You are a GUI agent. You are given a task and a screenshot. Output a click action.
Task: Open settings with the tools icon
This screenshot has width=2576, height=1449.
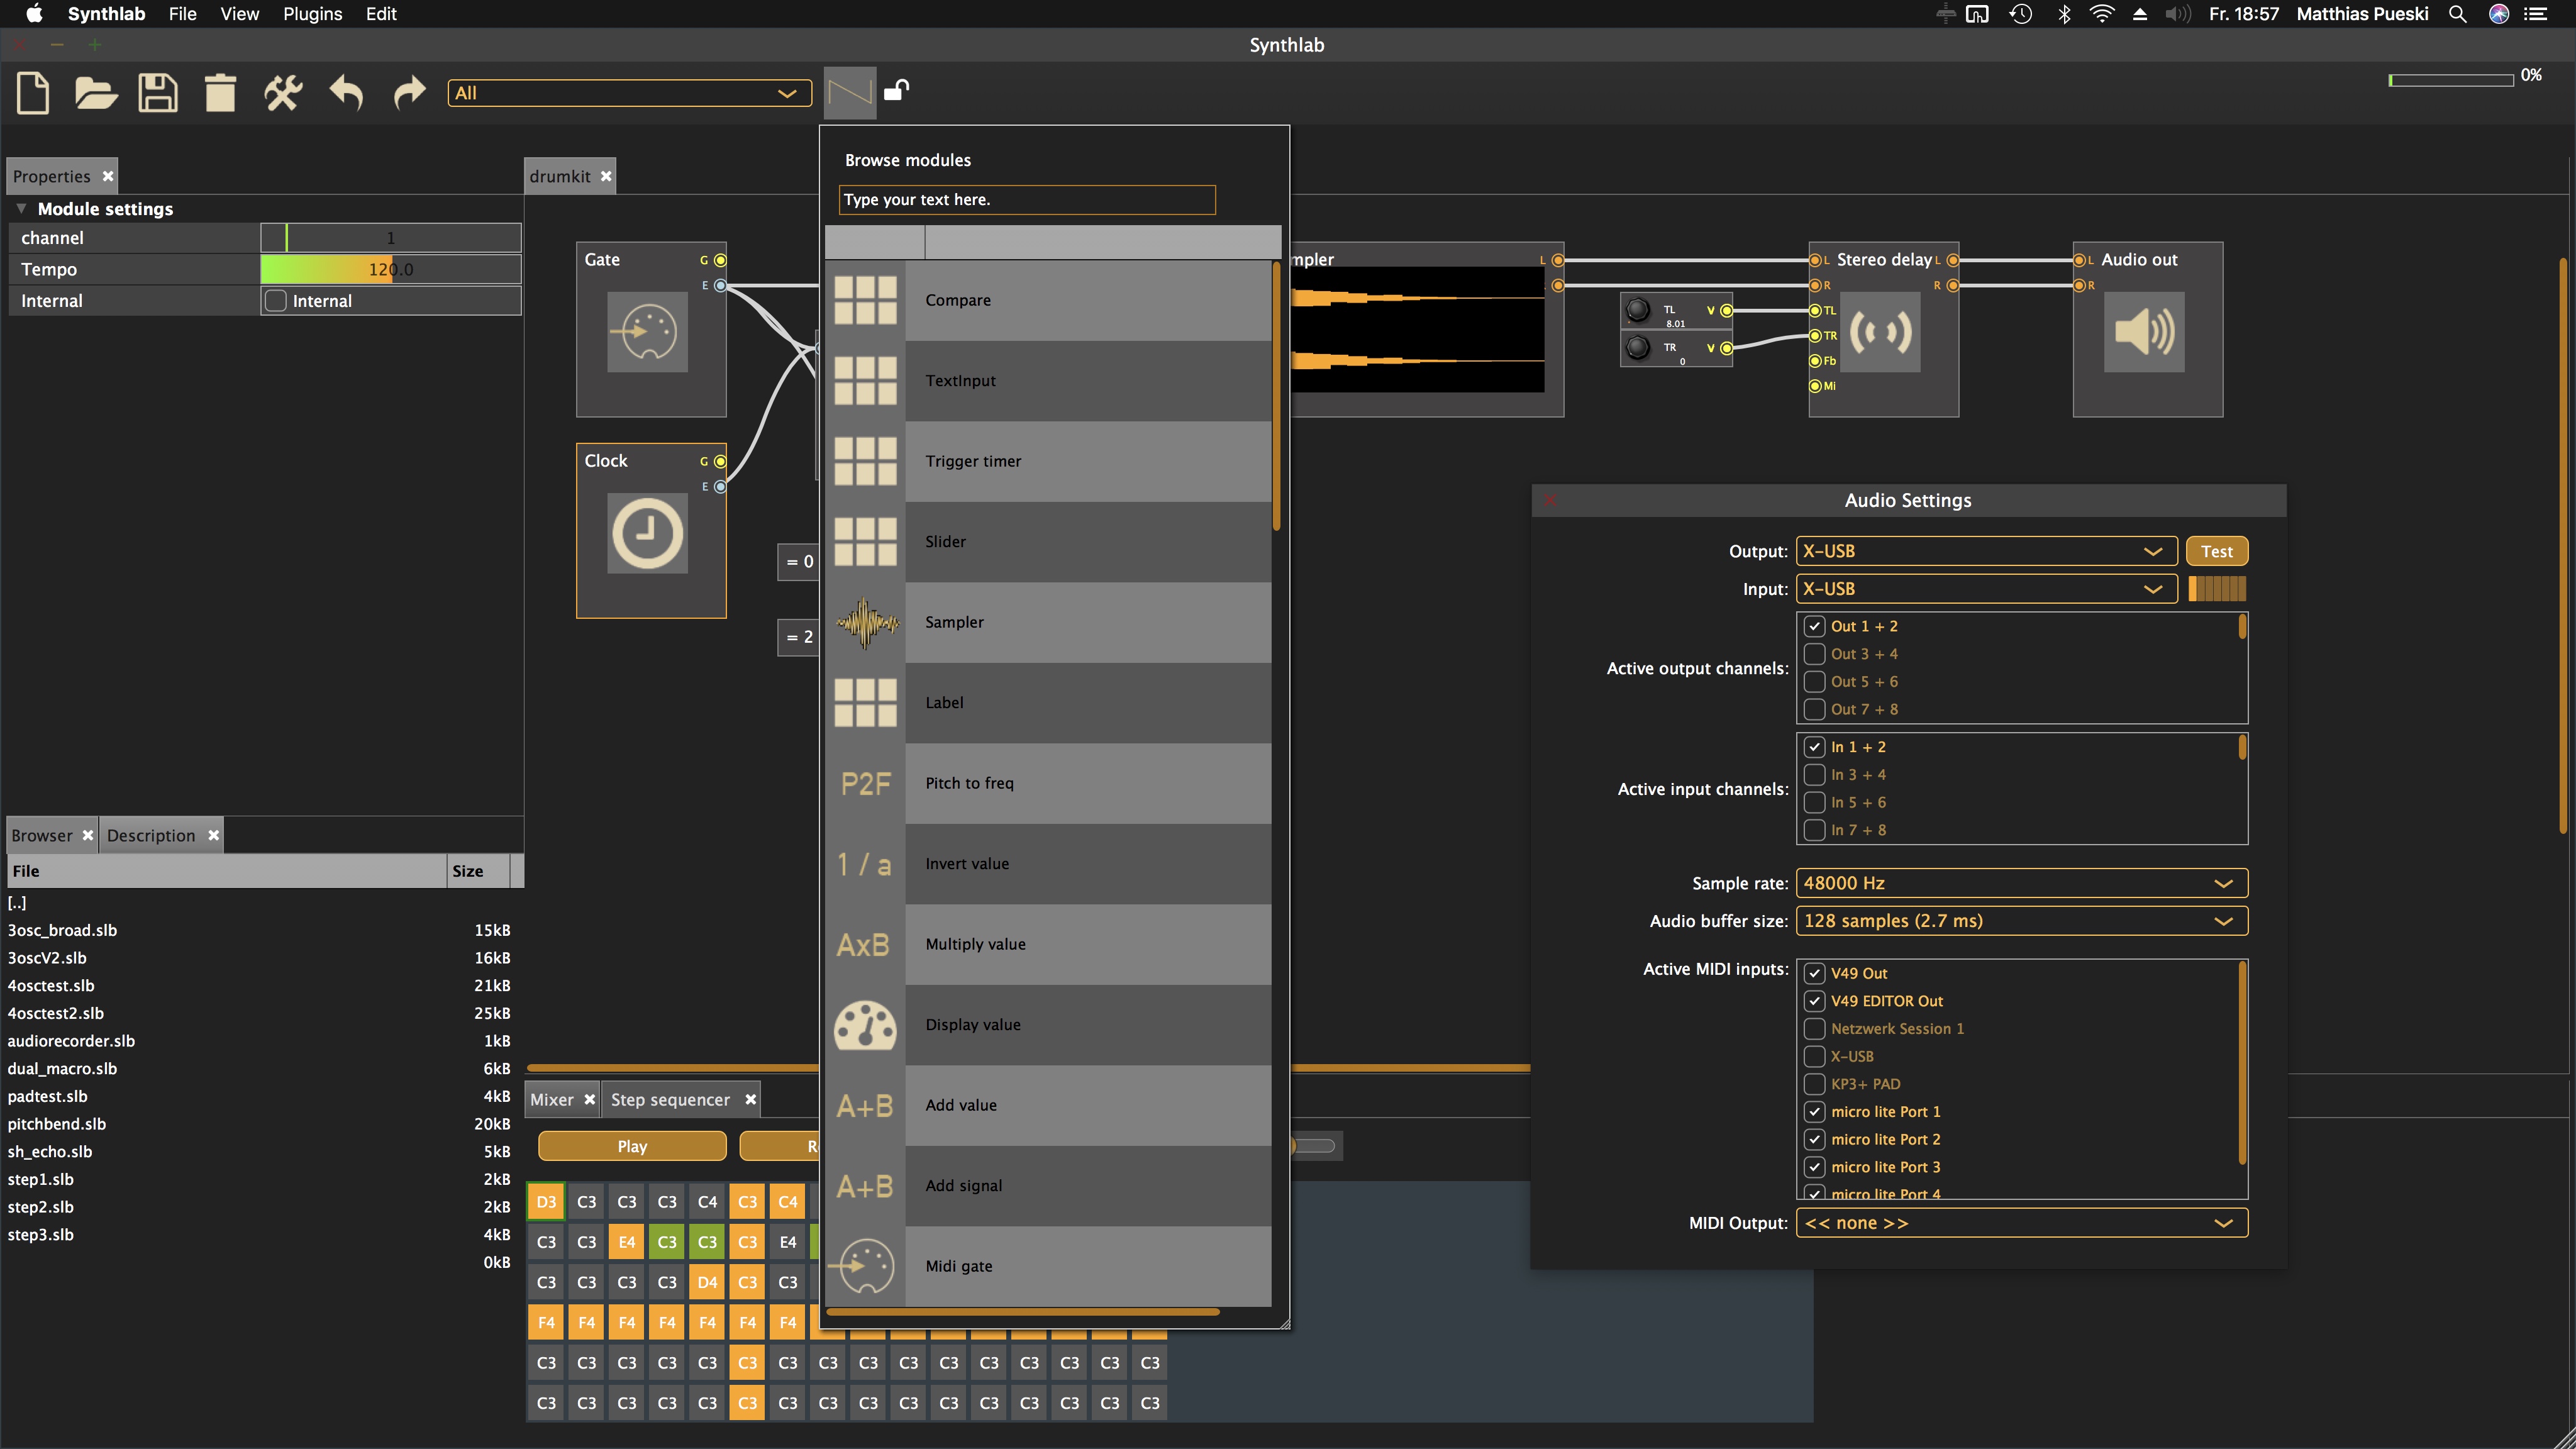point(283,93)
